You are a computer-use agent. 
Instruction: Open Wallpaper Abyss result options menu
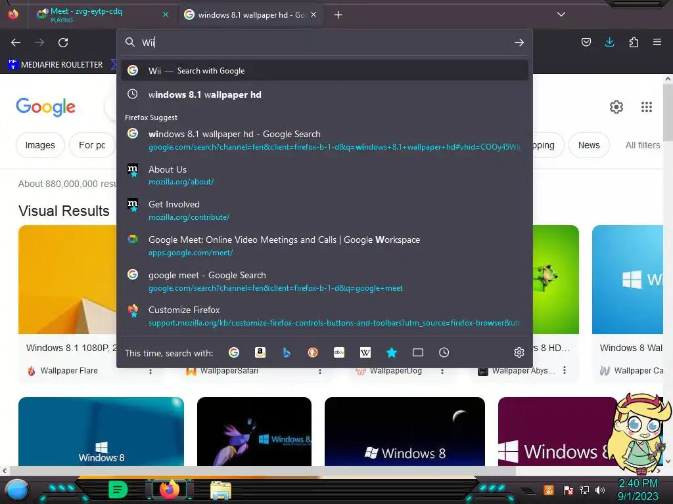565,370
